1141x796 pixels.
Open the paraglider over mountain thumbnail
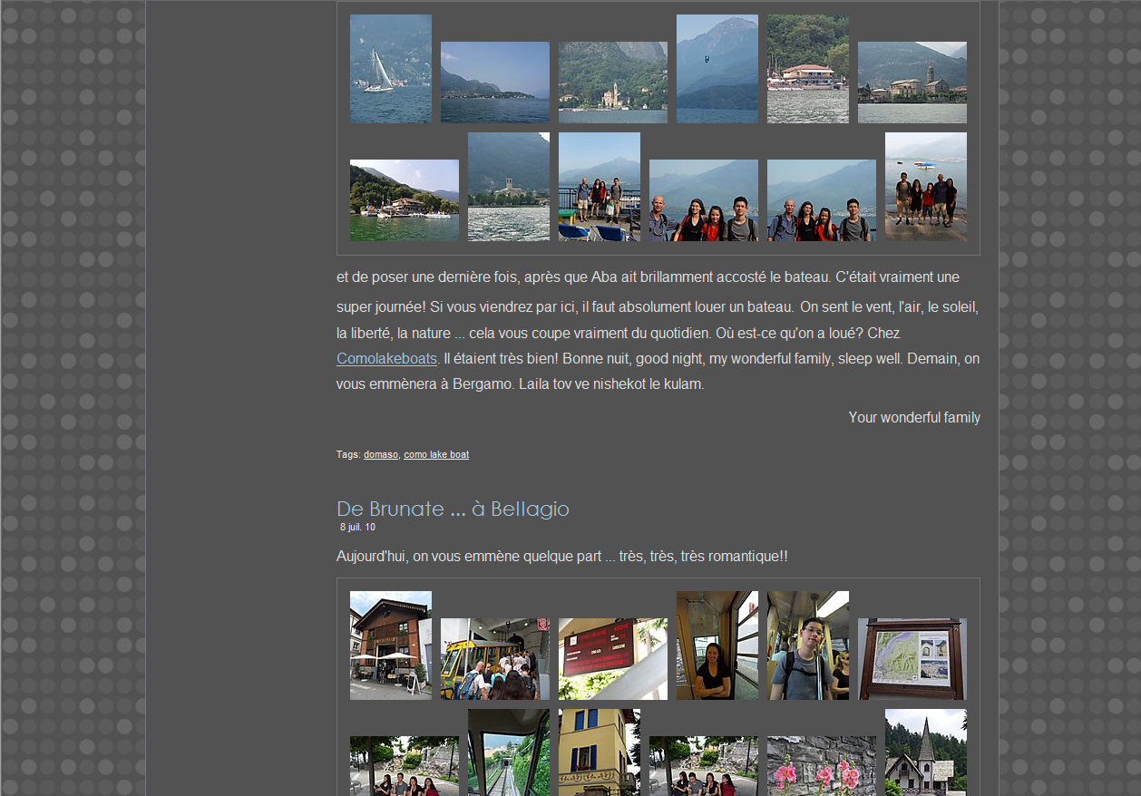point(717,69)
